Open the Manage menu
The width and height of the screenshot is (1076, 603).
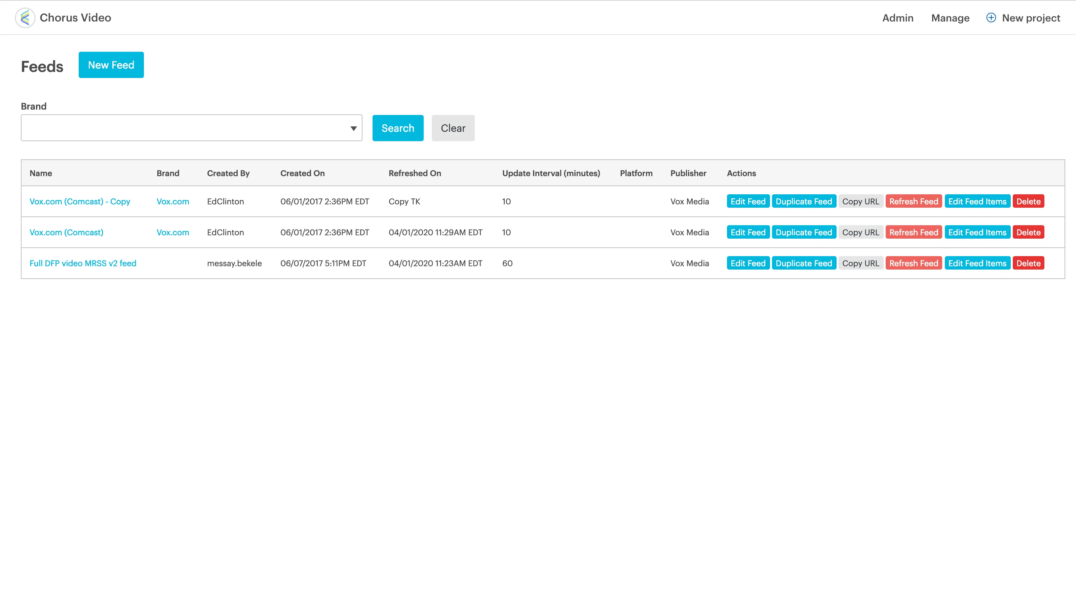(x=950, y=18)
